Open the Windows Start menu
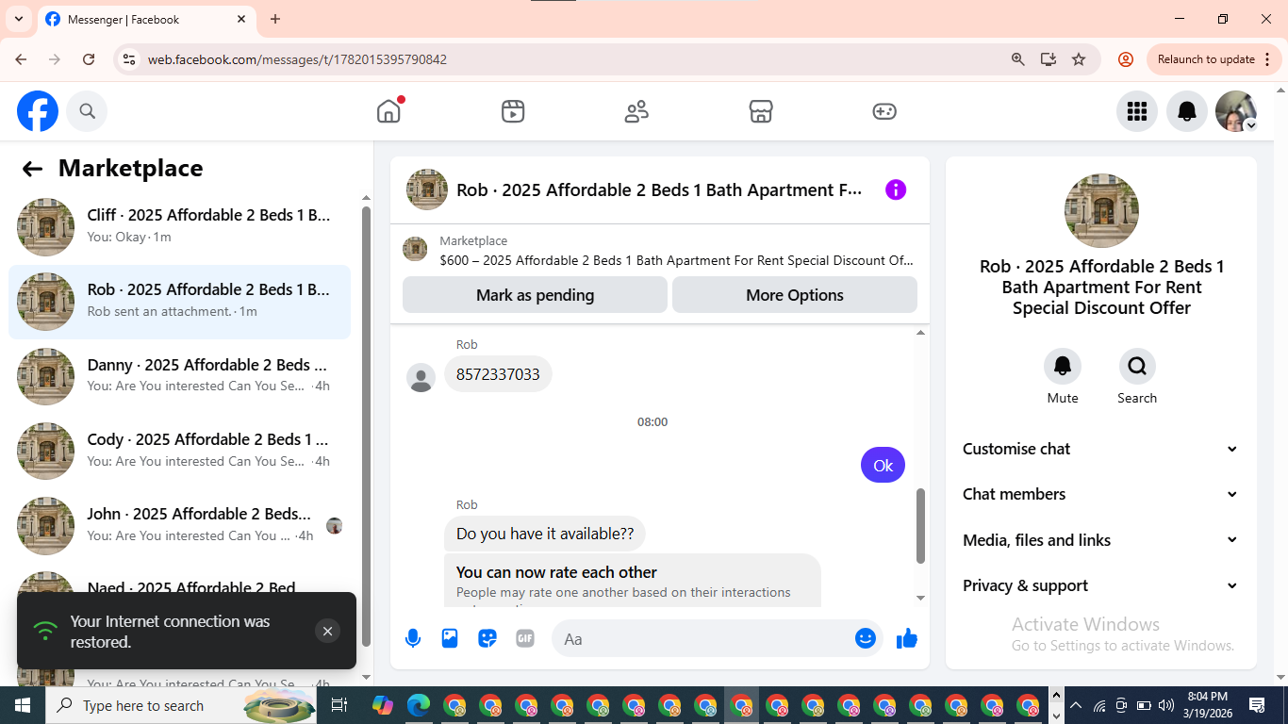Viewport: 1288px width, 724px height. point(22,705)
